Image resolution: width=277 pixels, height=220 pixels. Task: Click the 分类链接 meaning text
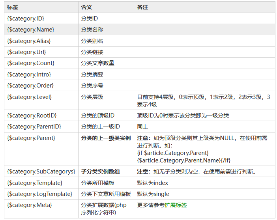(92, 52)
